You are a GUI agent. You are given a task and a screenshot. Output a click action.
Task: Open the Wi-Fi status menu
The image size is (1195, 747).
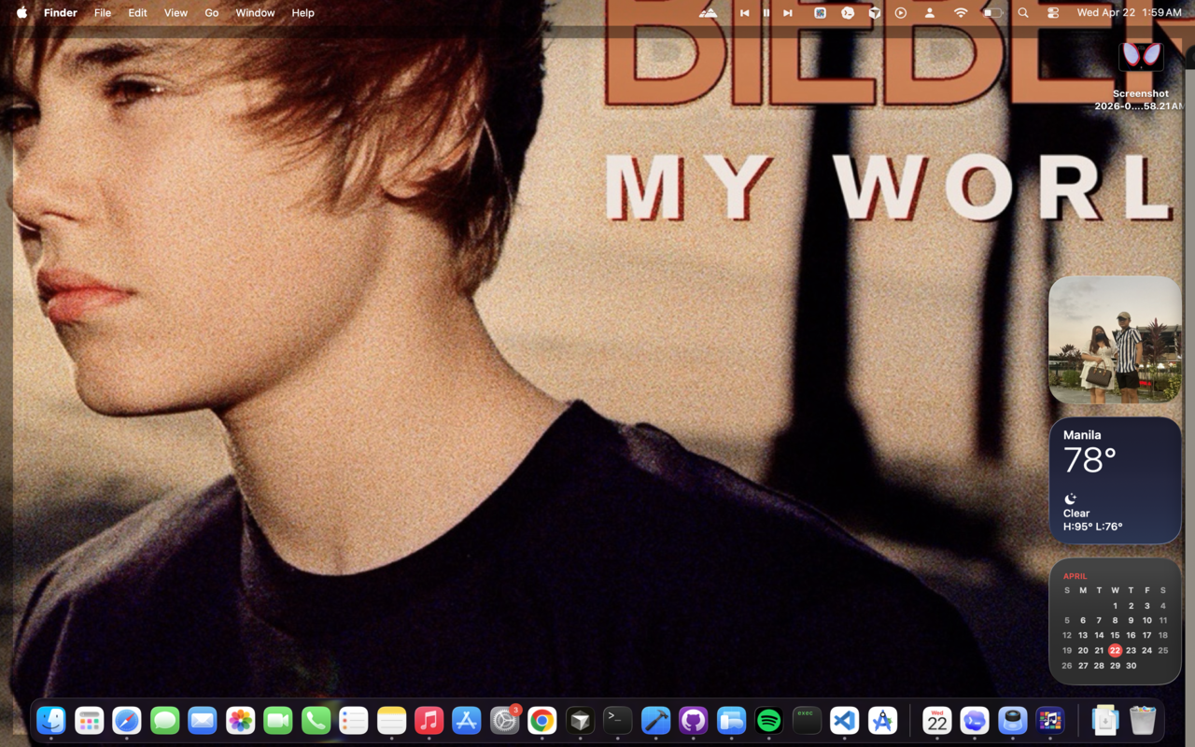pos(961,13)
